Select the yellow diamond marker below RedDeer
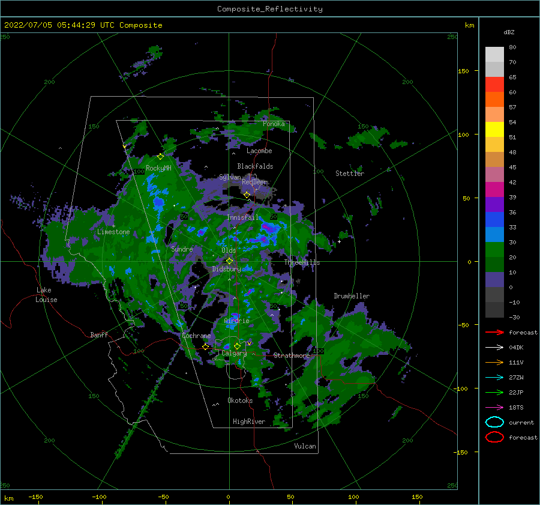Viewport: 540px width, 505px height. 247,195
